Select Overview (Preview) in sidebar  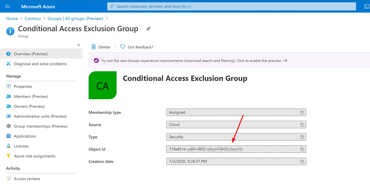41,54
